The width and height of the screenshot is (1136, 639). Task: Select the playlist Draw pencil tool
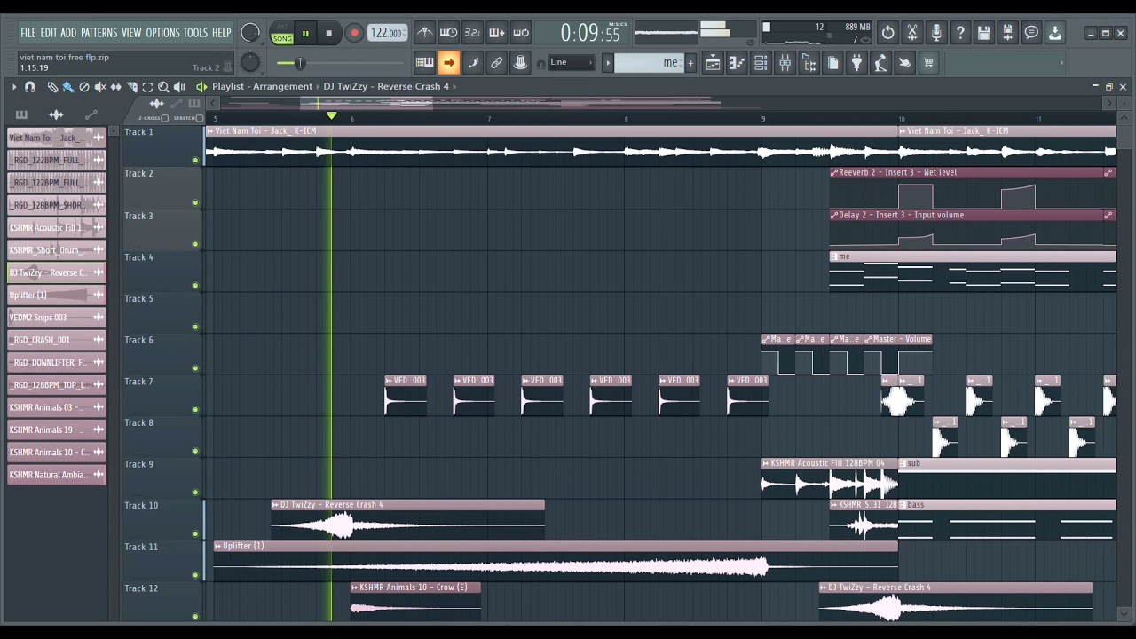pos(52,86)
